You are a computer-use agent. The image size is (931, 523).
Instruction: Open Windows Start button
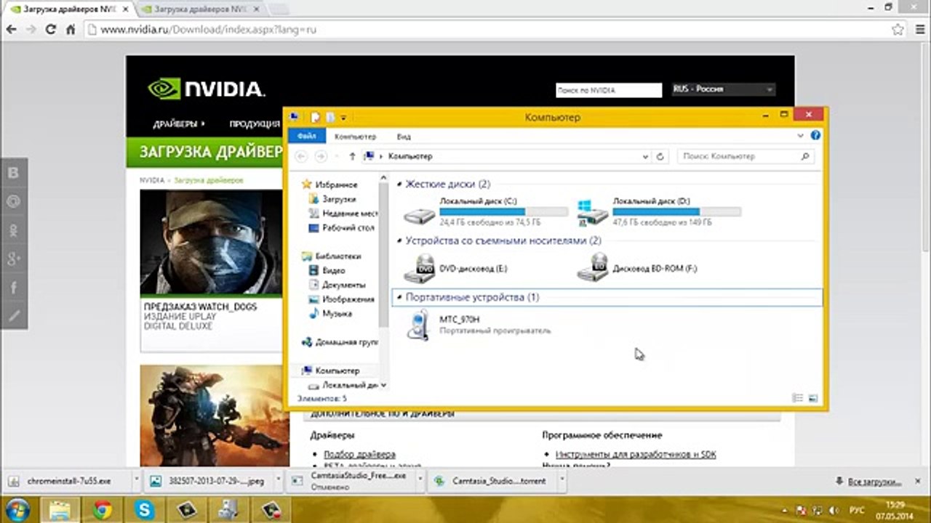(x=18, y=508)
